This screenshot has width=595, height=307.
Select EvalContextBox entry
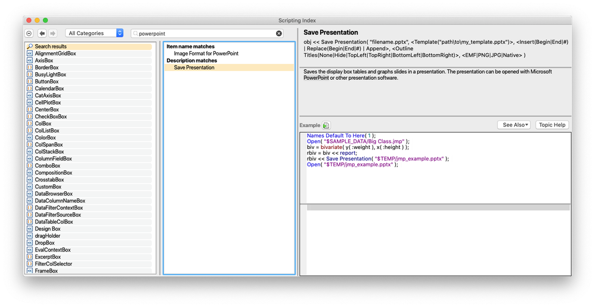point(89,250)
